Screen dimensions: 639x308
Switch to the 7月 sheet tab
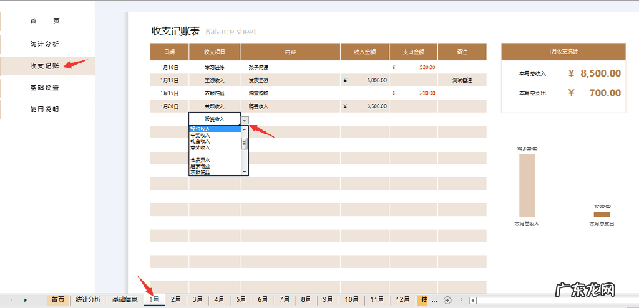pyautogui.click(x=285, y=300)
